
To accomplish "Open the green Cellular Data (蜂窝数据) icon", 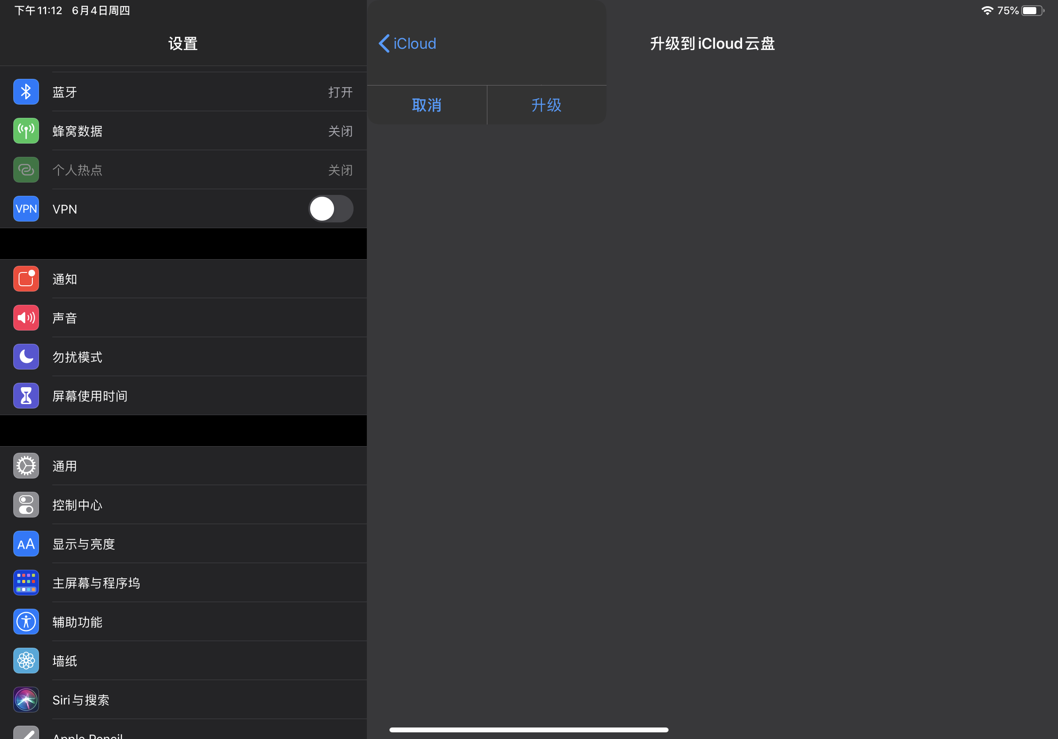I will 26,131.
